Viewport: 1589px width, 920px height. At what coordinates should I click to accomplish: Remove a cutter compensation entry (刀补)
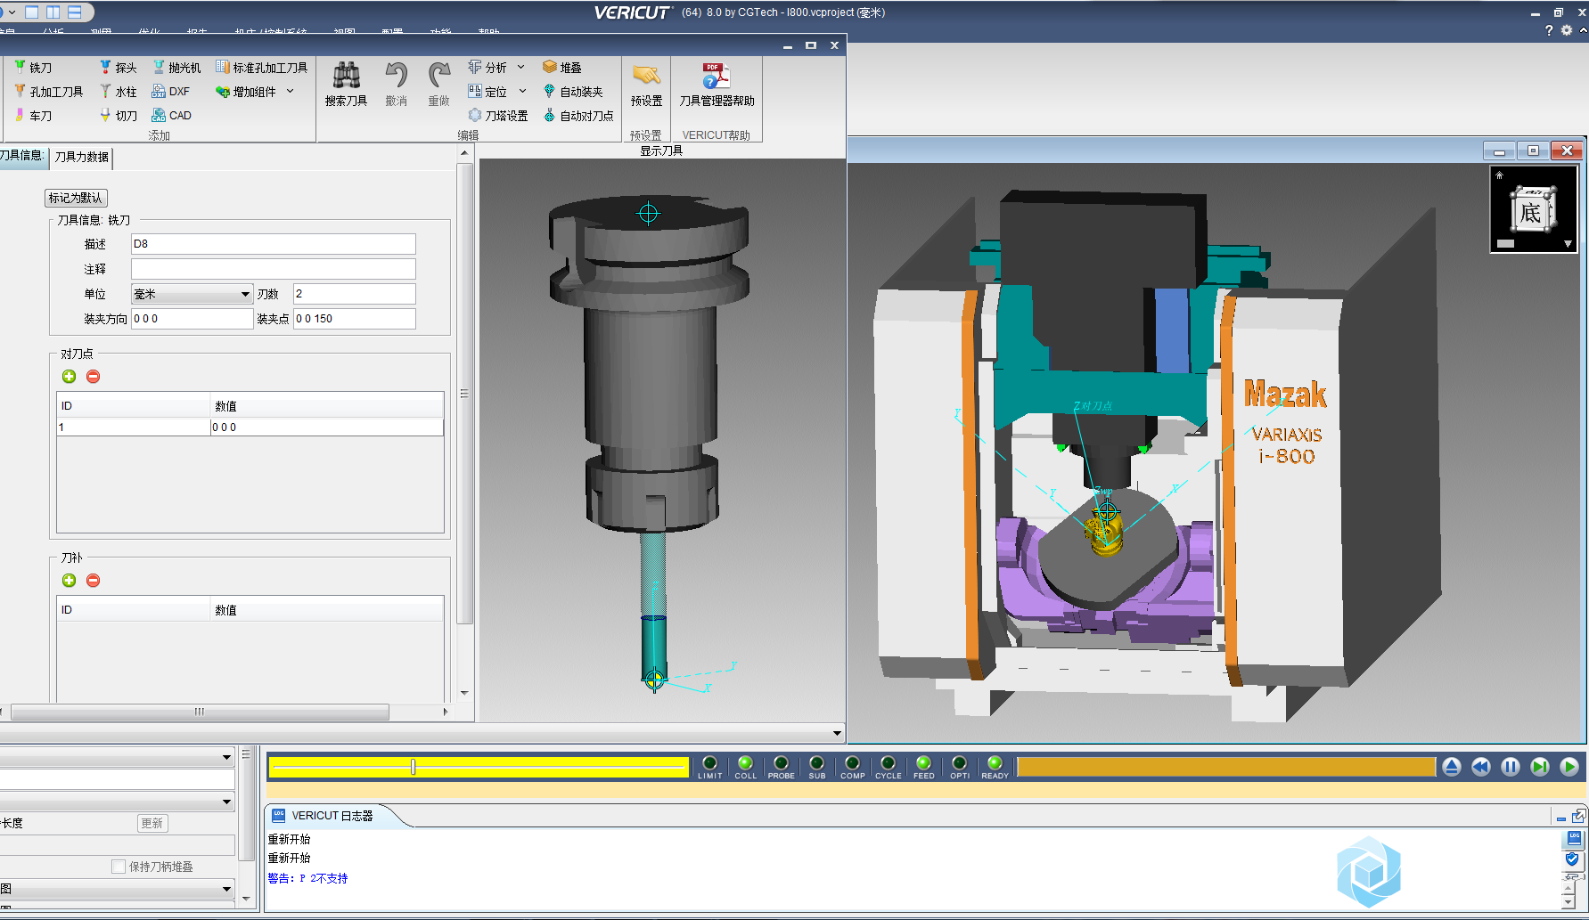click(x=93, y=581)
